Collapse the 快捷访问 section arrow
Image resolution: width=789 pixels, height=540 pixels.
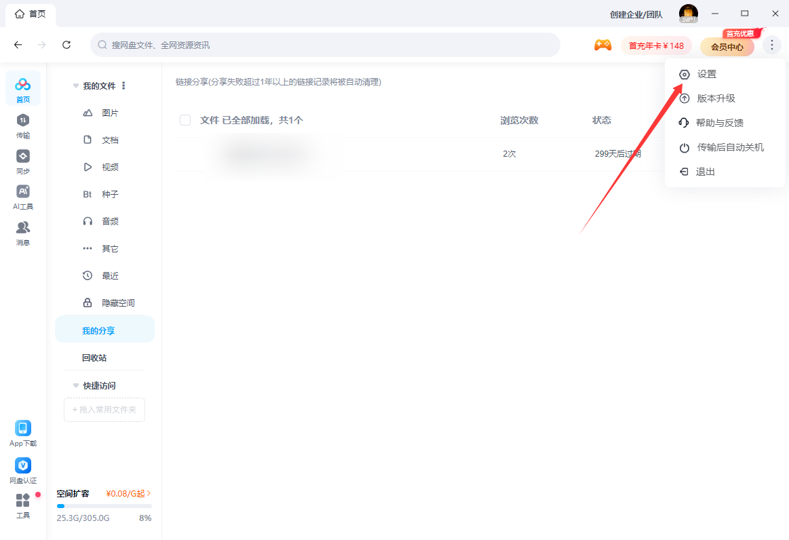pyautogui.click(x=76, y=385)
